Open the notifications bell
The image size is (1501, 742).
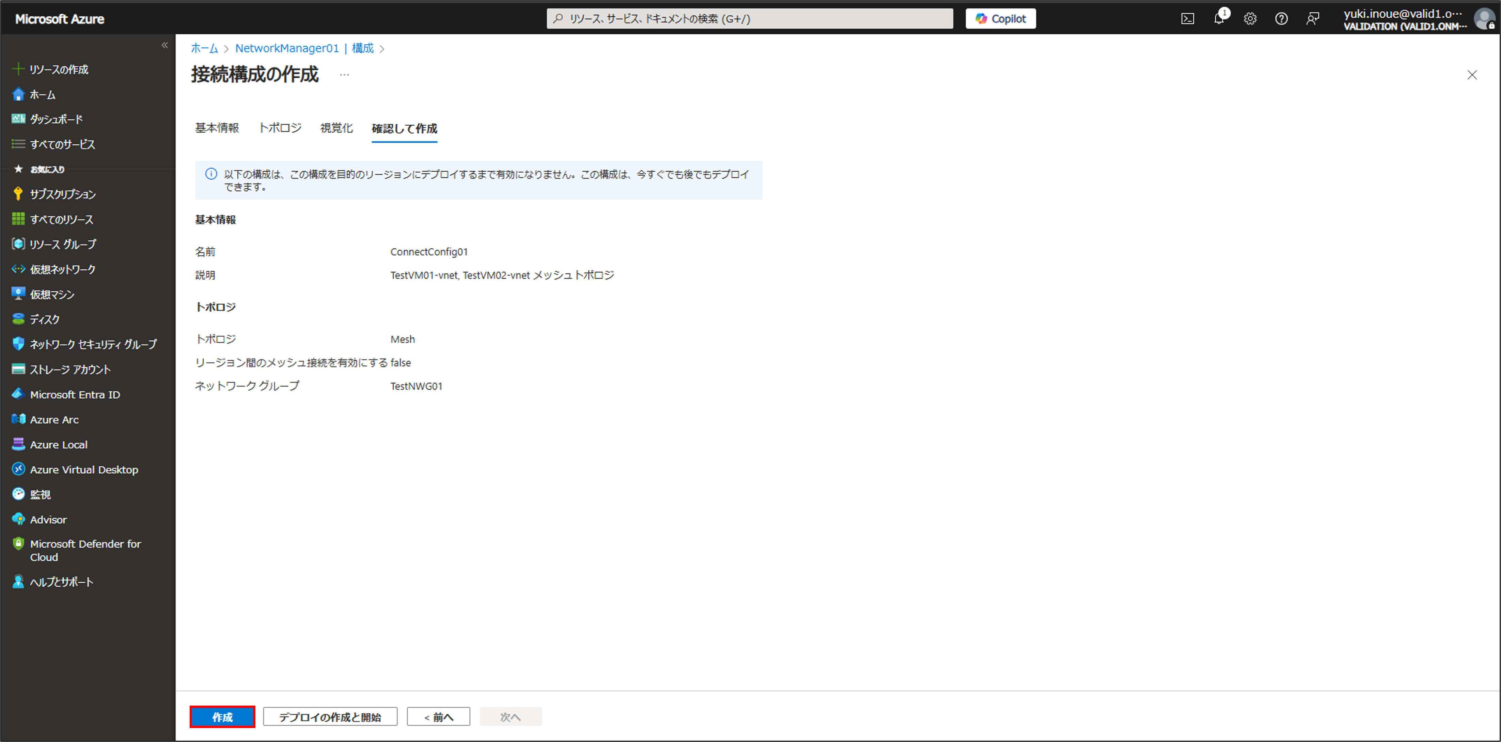coord(1218,19)
